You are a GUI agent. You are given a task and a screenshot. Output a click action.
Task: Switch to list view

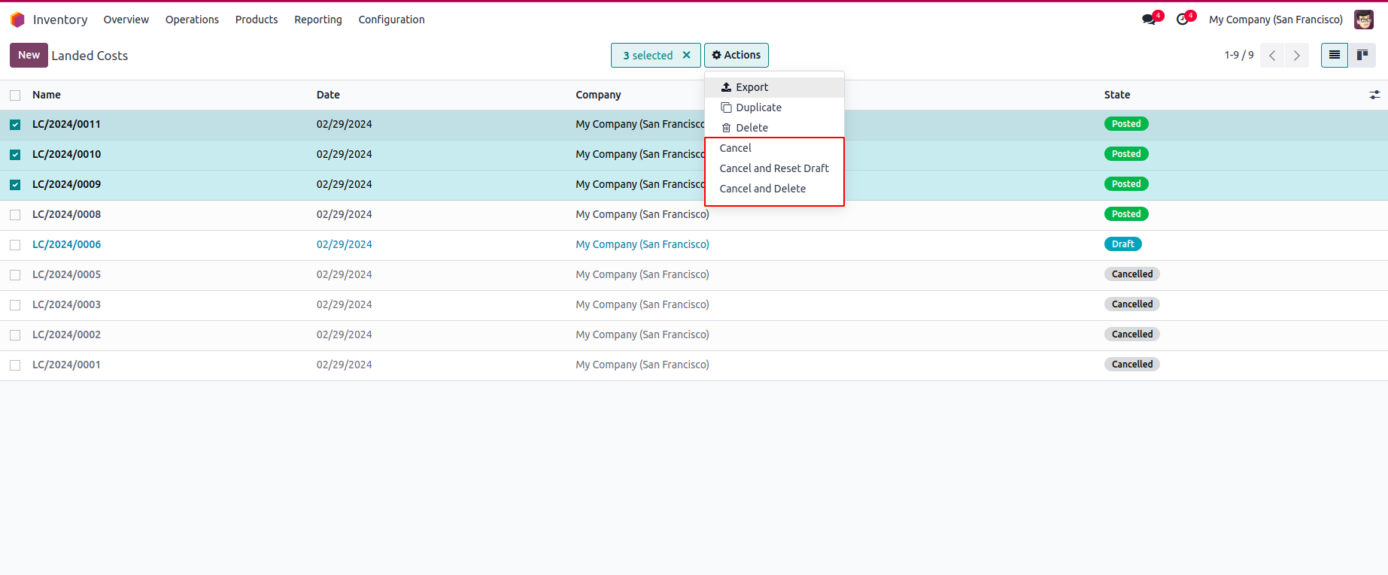(1335, 55)
